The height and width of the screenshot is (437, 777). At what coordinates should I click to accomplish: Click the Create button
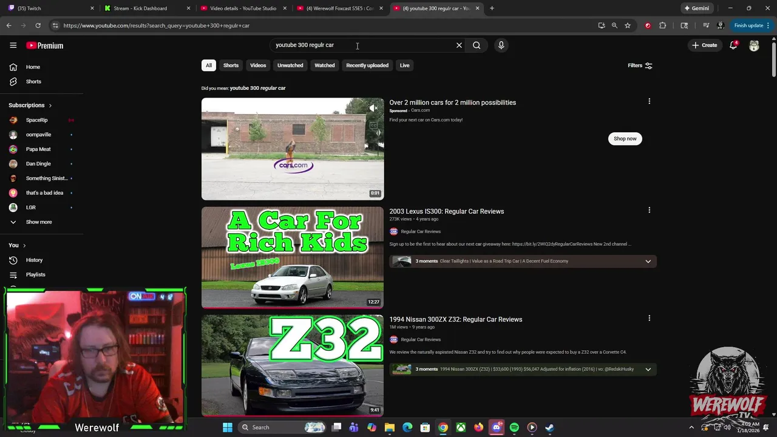(x=704, y=45)
